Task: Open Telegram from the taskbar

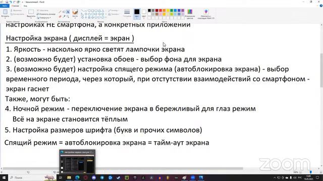Action: coord(102,177)
